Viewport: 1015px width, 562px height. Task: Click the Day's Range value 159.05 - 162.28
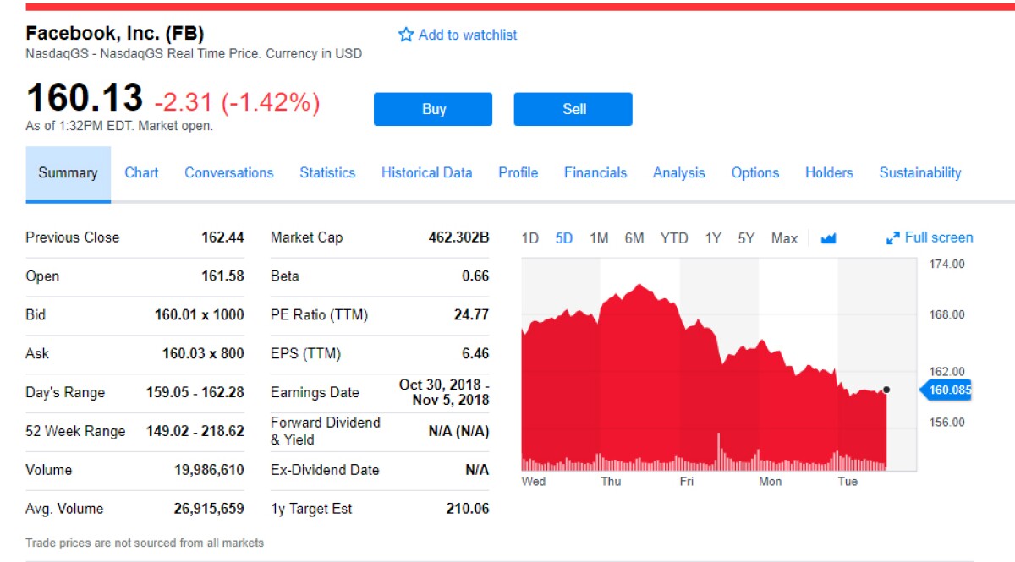click(x=195, y=392)
